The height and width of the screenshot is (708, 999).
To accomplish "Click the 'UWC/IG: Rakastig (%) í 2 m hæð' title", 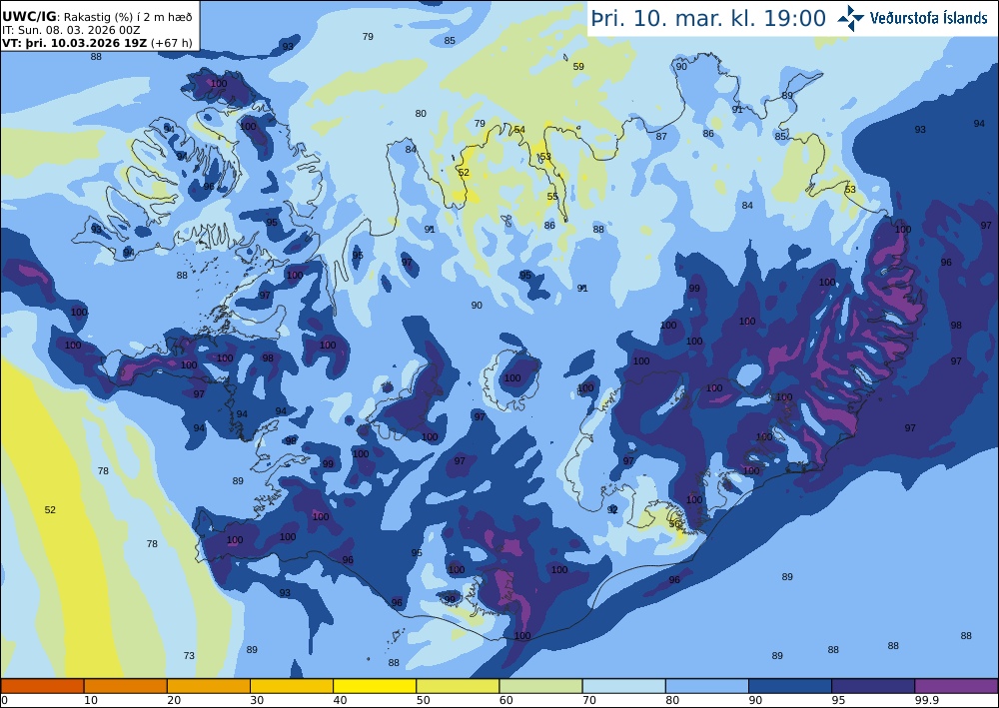I will pyautogui.click(x=97, y=17).
